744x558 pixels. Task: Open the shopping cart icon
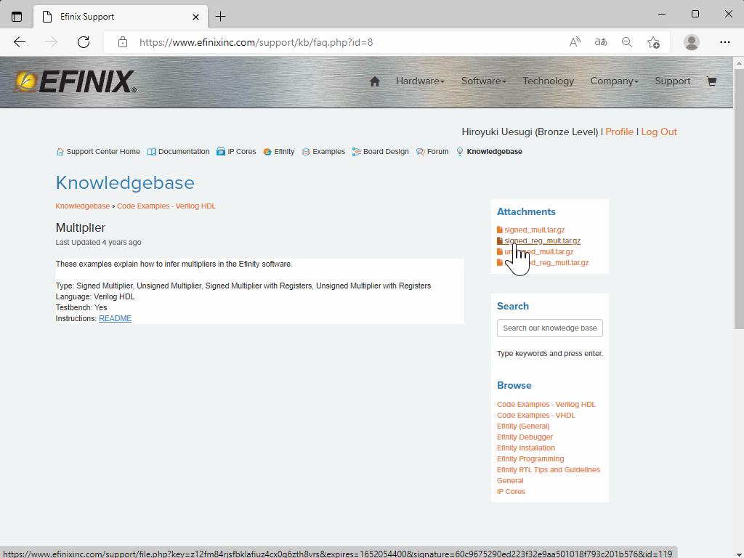point(711,81)
